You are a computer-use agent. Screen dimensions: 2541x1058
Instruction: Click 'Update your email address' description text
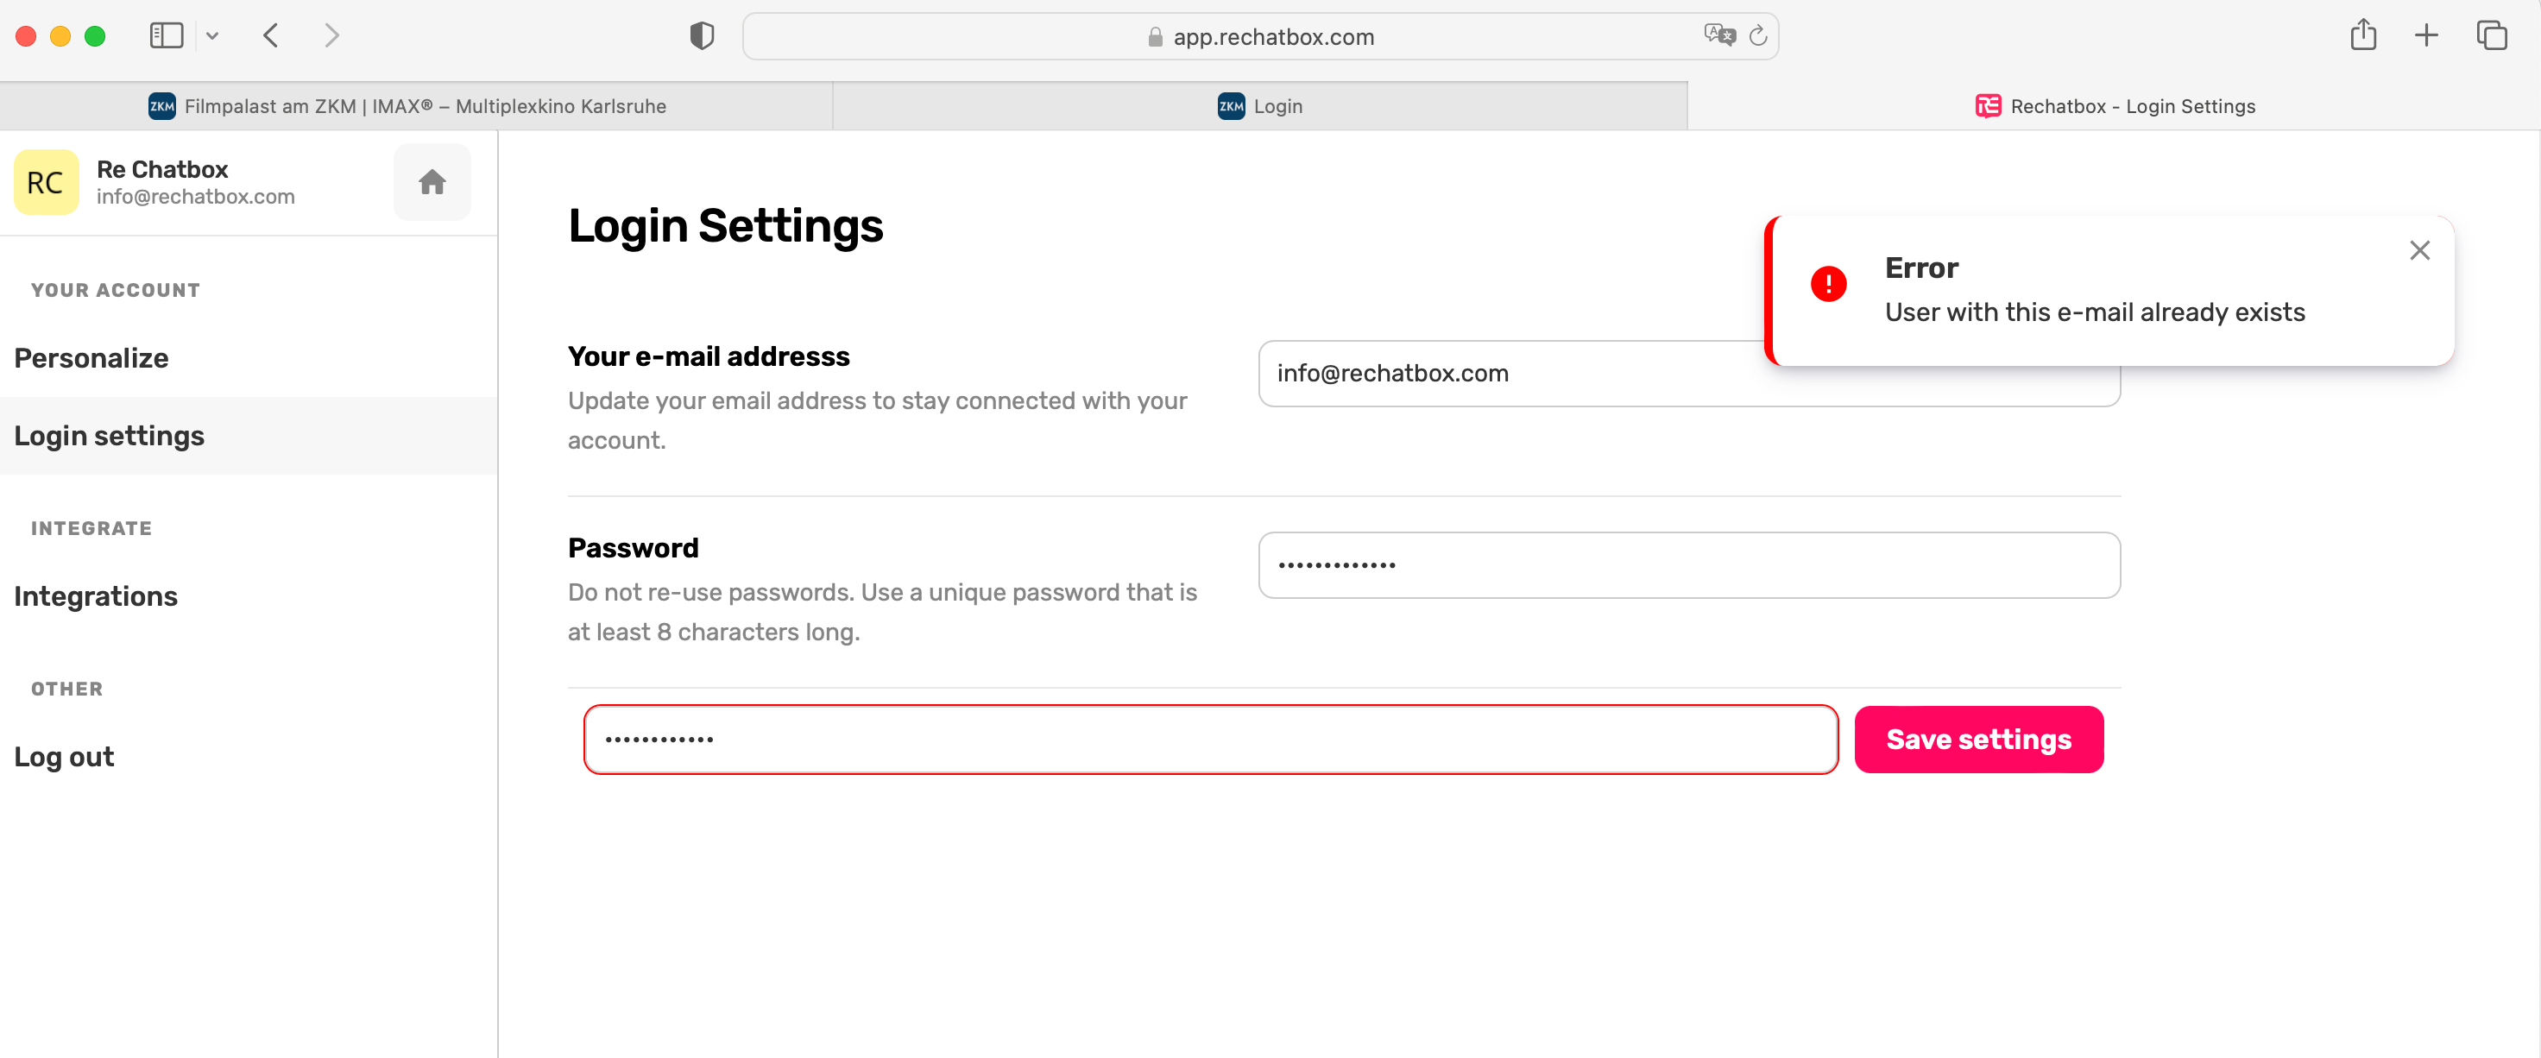[x=877, y=420]
